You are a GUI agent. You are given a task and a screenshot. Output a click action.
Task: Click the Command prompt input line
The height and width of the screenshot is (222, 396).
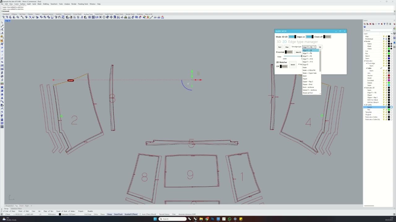pos(198,11)
